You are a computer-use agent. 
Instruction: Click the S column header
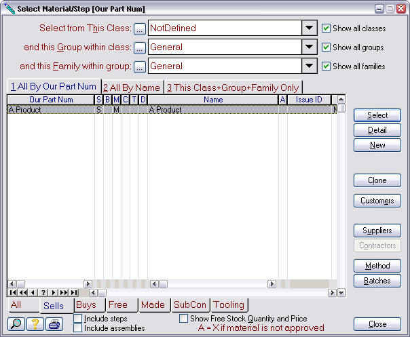(98, 100)
